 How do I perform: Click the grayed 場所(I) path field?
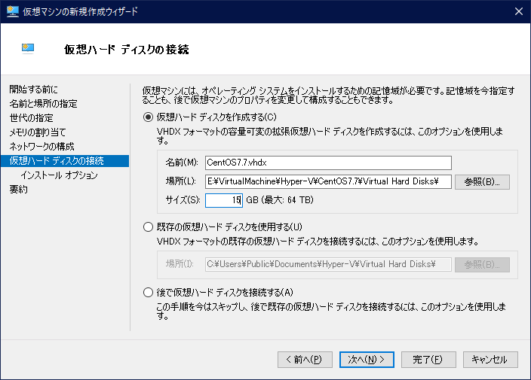328,264
